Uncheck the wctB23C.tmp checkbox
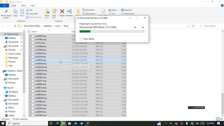 point(30,81)
